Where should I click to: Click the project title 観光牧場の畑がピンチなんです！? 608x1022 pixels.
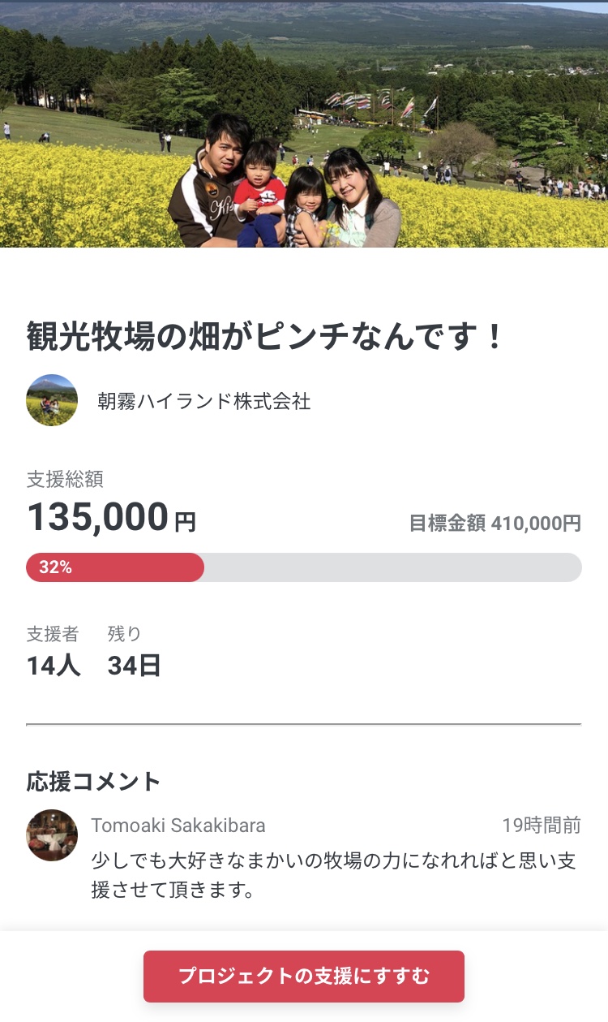tap(265, 336)
